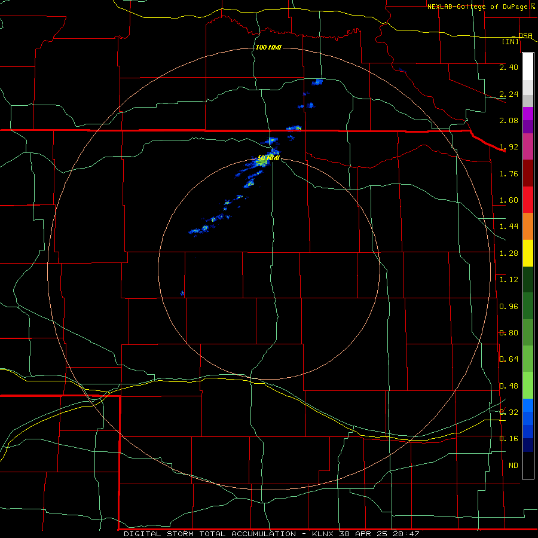Pick the yellow legend swatch at 1.28
The image size is (538, 538).
[x=528, y=253]
